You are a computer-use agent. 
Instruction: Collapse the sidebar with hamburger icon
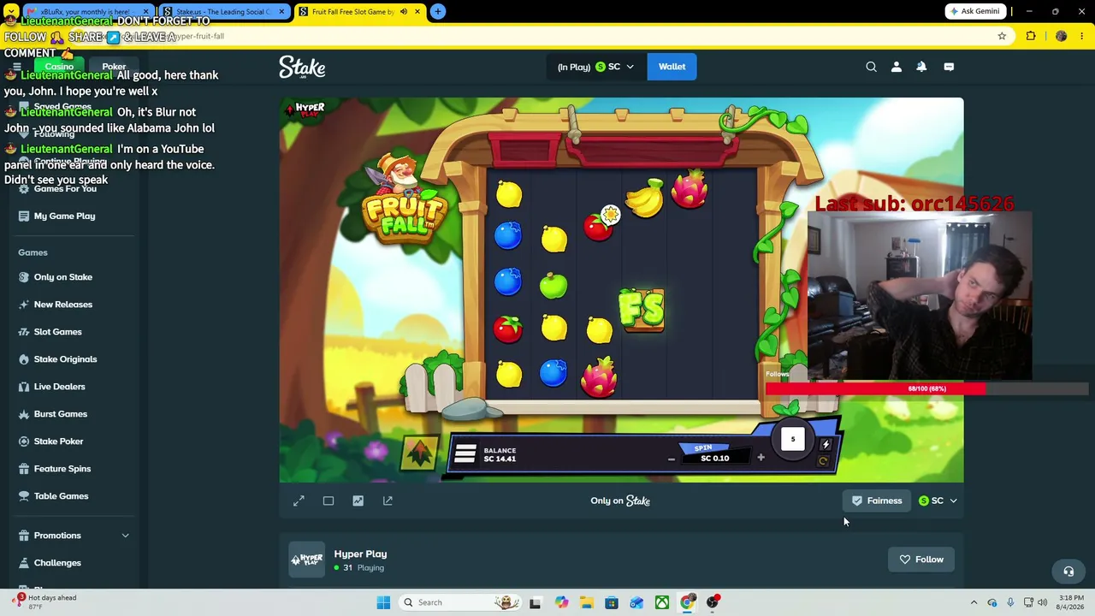pyautogui.click(x=16, y=67)
